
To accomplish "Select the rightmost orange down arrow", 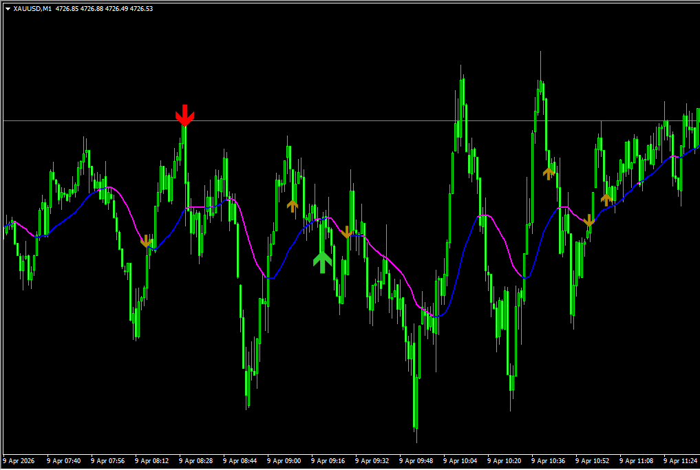I will [x=588, y=220].
